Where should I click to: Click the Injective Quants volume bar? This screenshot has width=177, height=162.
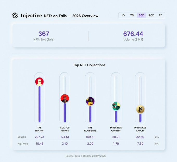(116, 116)
